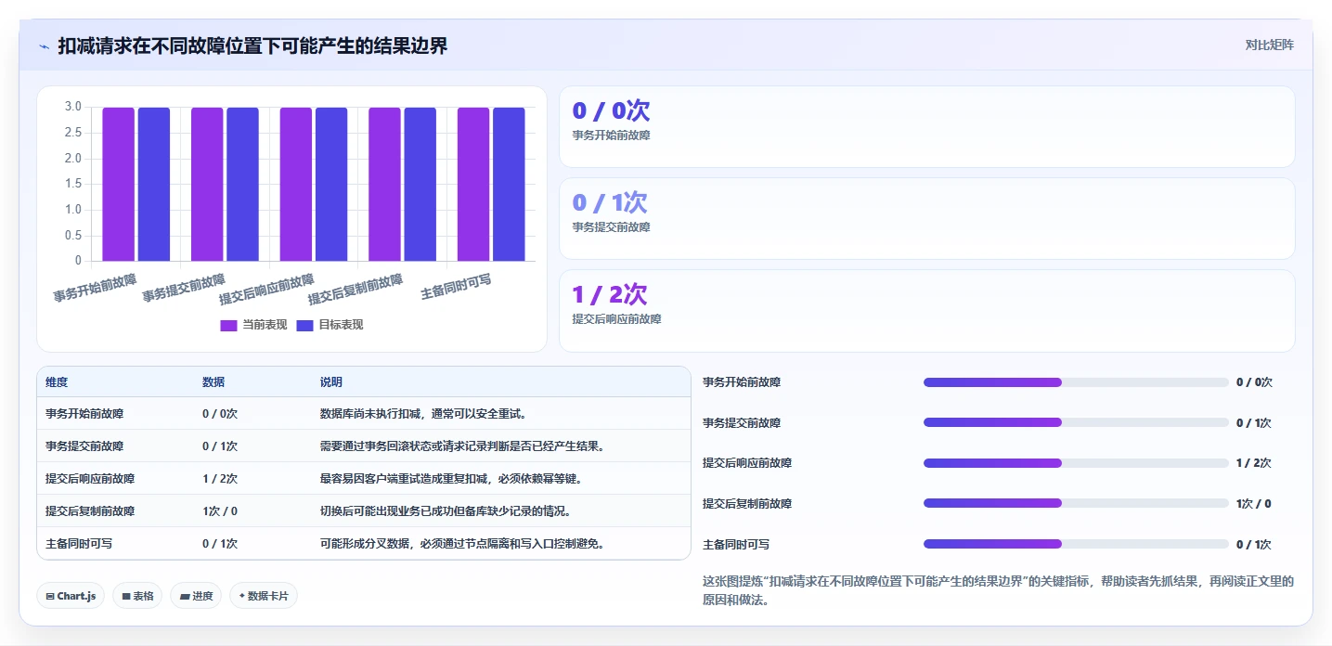Screen dimensions: 1332x646
Task: Click the 进度 tag chip
Action: click(196, 596)
